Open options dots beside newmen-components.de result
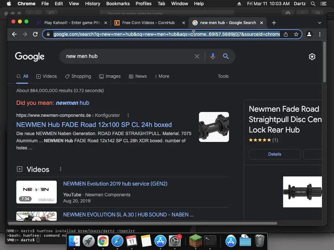The height and width of the screenshot is (250, 334). (128, 115)
